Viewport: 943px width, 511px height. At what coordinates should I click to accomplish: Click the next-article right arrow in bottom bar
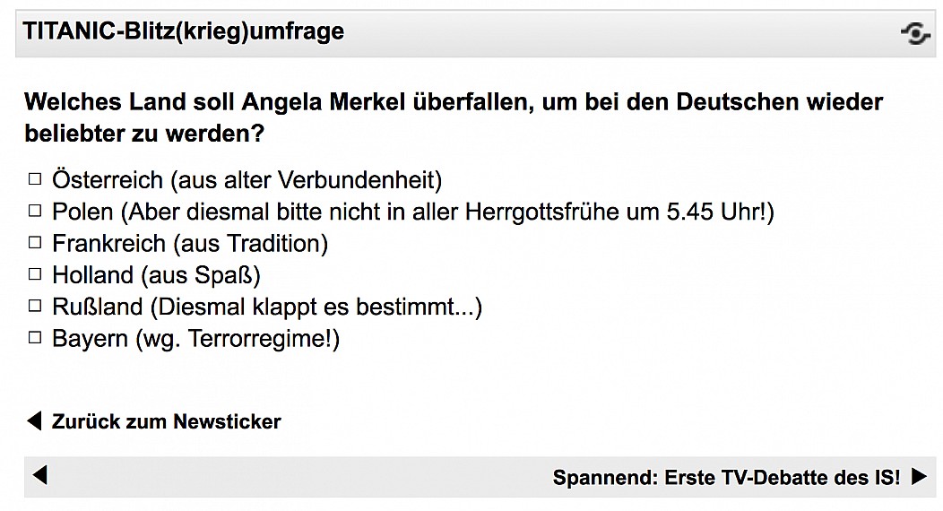[918, 477]
